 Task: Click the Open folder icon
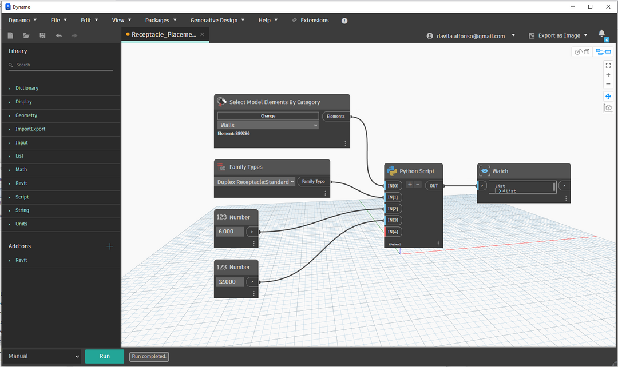tap(26, 35)
